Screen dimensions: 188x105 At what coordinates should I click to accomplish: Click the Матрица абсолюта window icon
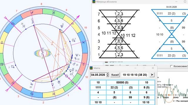pos(94,2)
